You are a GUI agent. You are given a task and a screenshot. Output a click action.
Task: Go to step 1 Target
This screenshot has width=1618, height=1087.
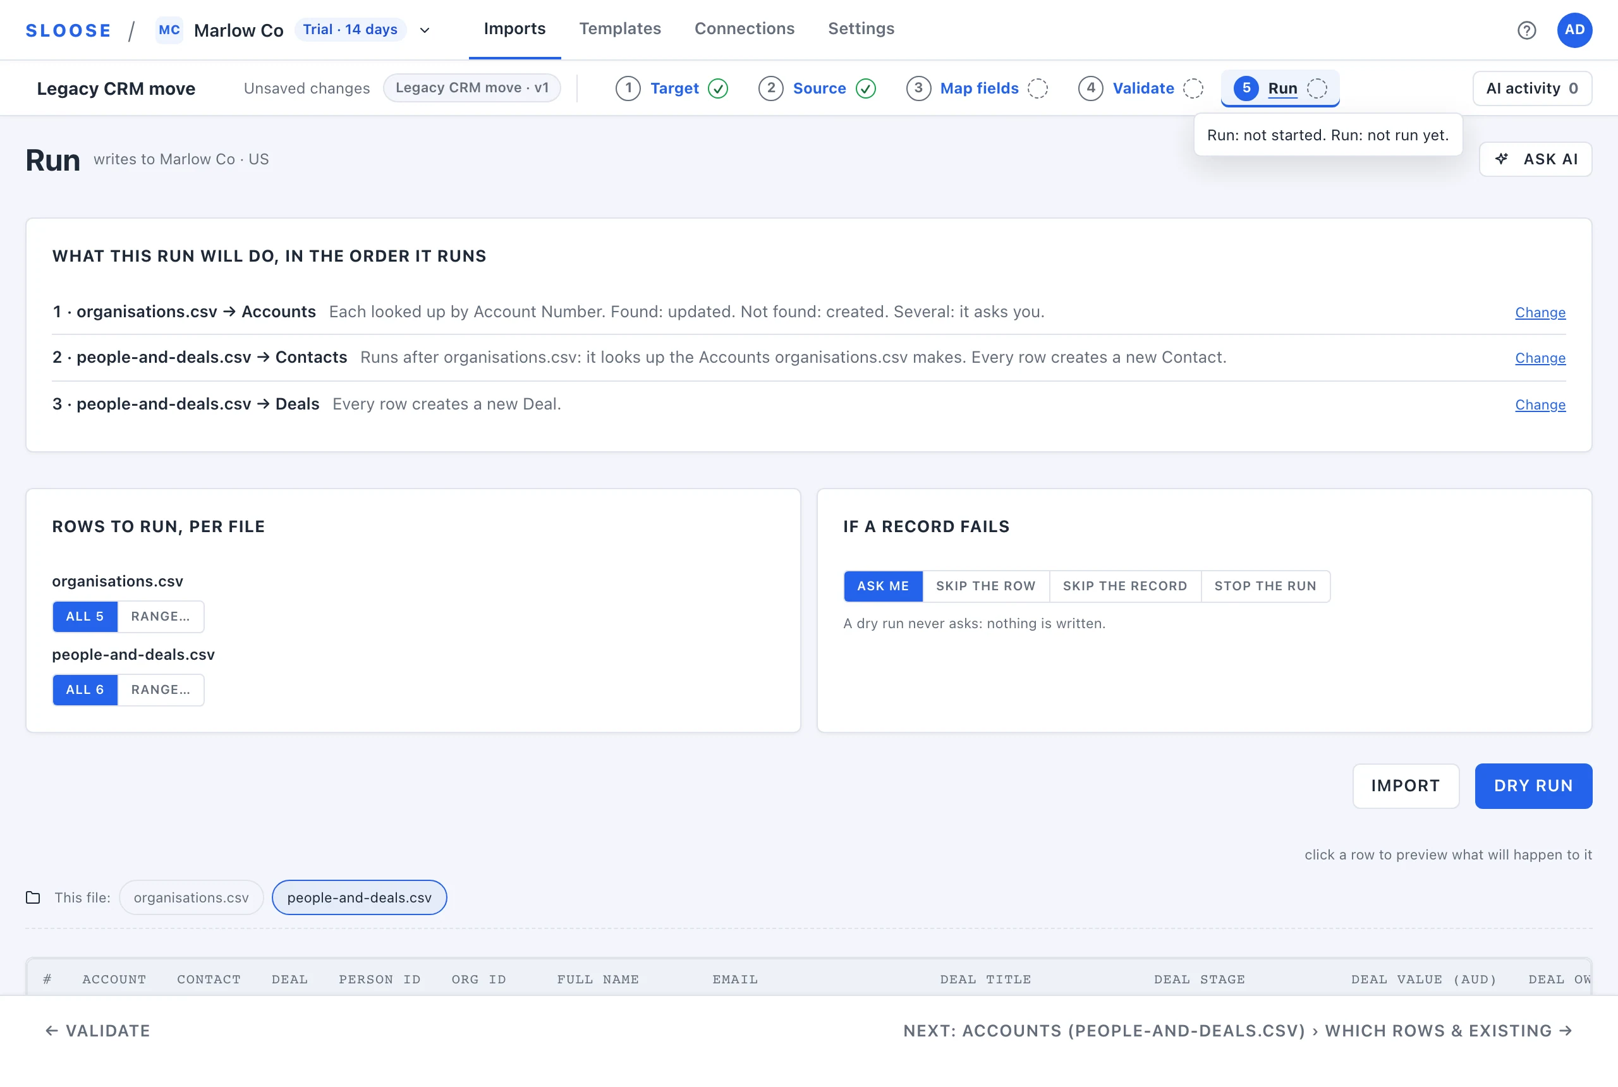(x=671, y=88)
